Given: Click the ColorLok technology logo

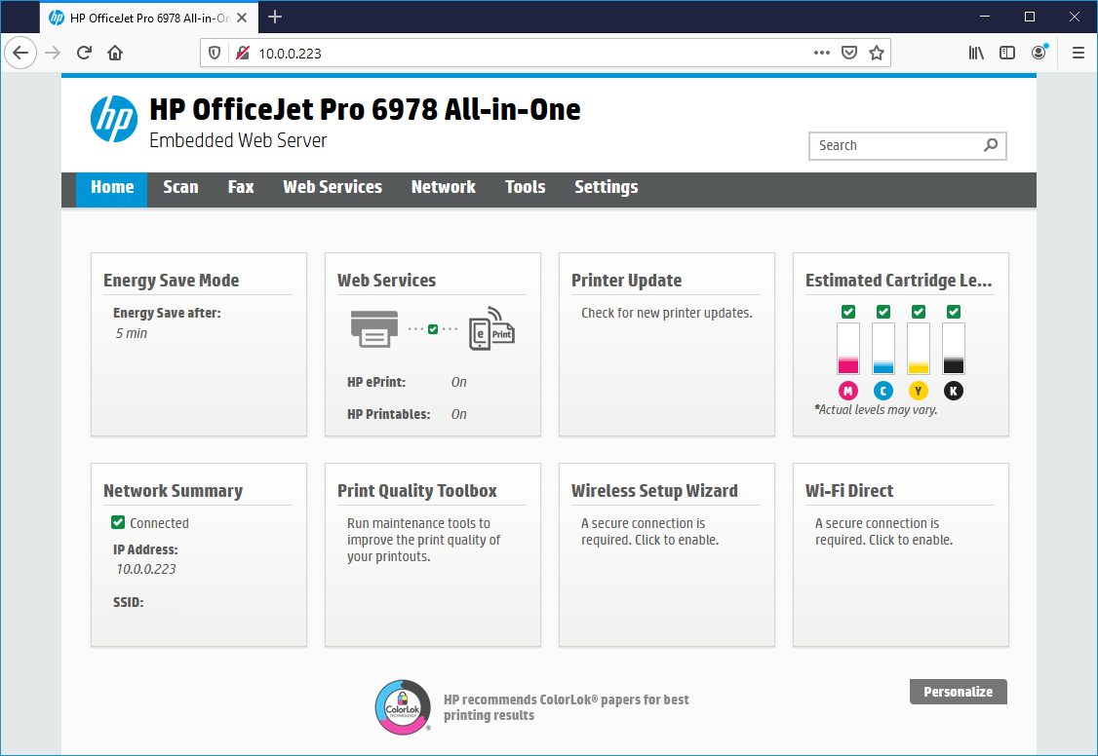Looking at the screenshot, I should point(403,707).
